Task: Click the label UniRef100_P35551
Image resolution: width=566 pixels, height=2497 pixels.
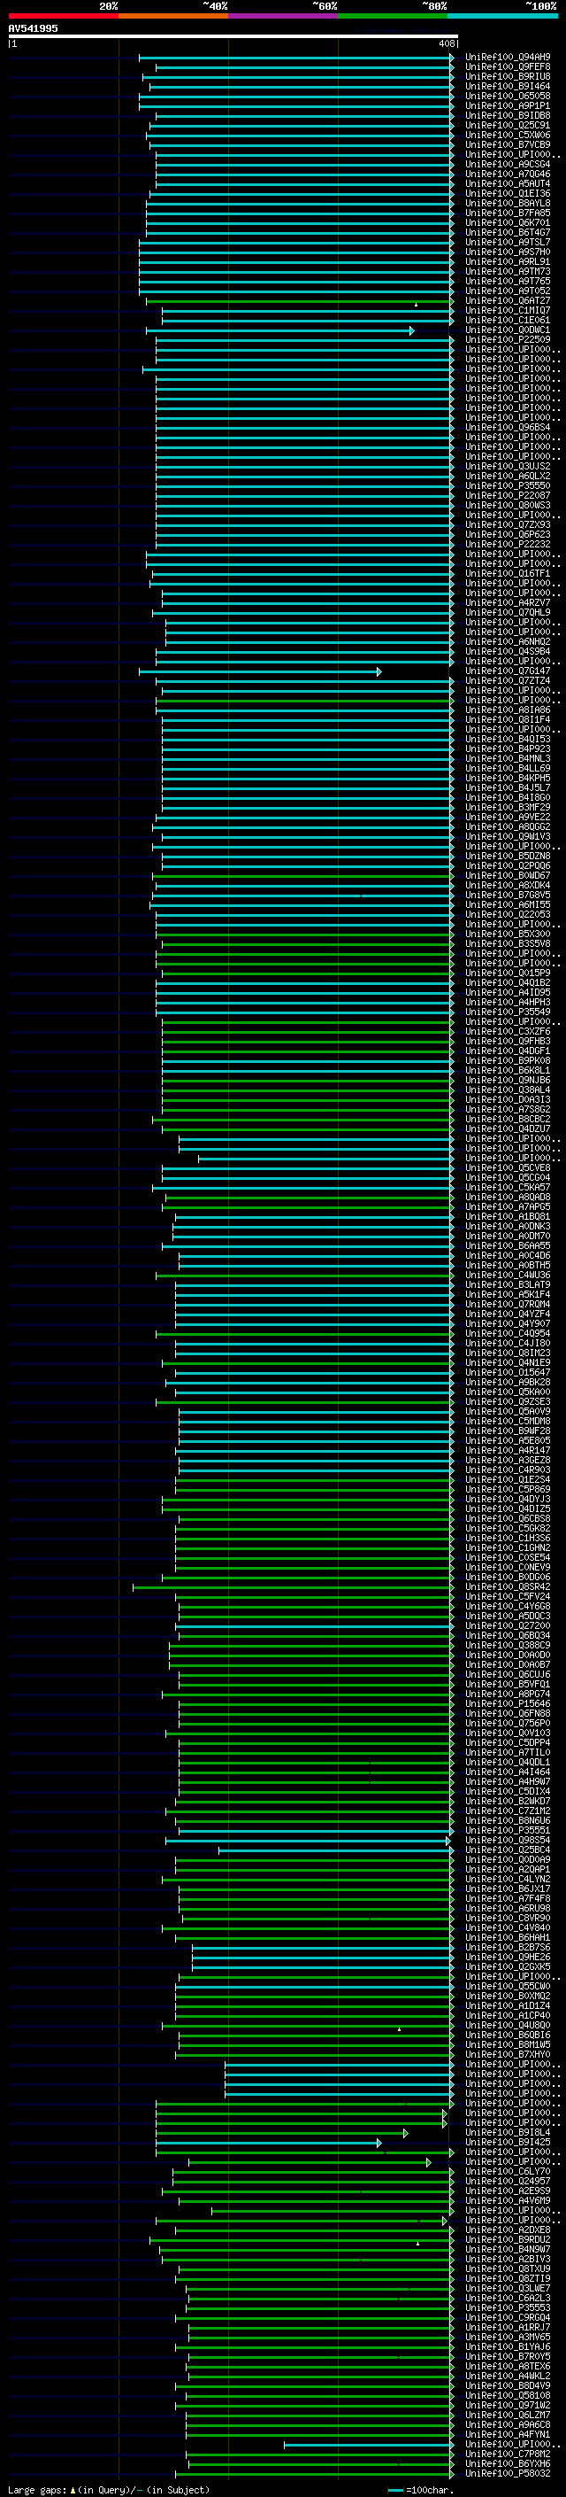Action: (508, 1830)
